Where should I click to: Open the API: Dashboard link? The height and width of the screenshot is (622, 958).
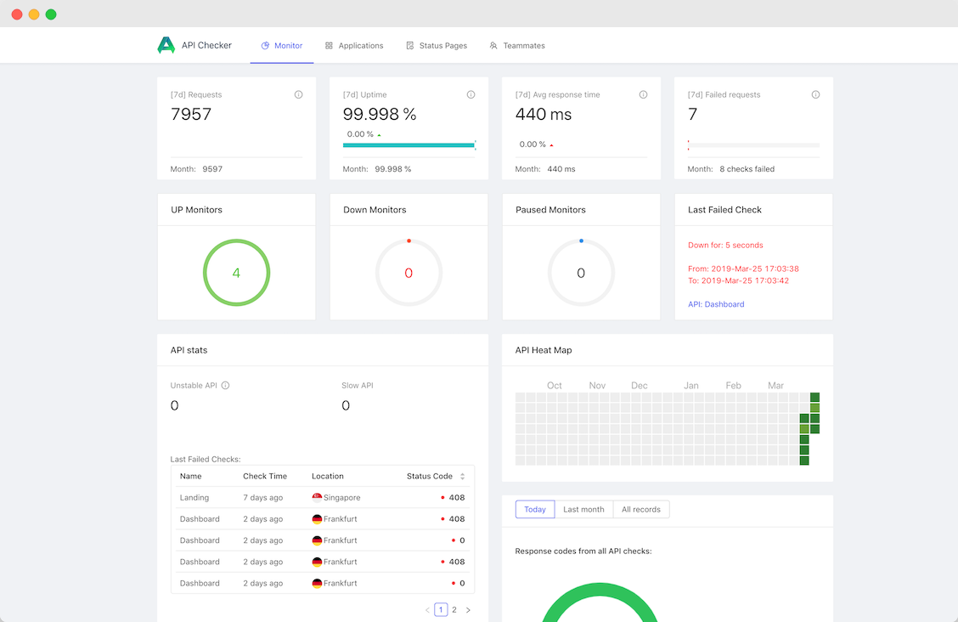point(716,304)
